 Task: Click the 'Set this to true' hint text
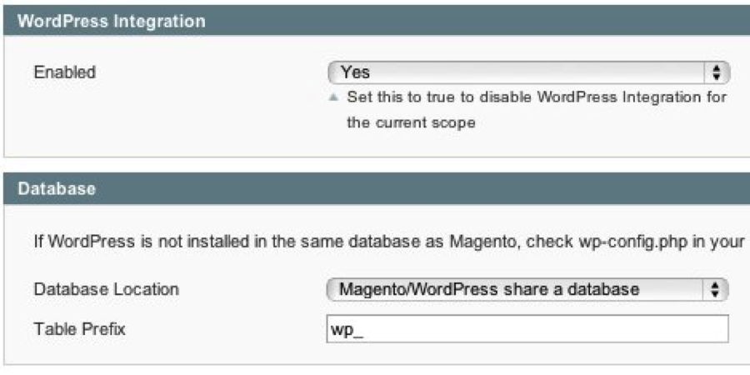pos(536,97)
